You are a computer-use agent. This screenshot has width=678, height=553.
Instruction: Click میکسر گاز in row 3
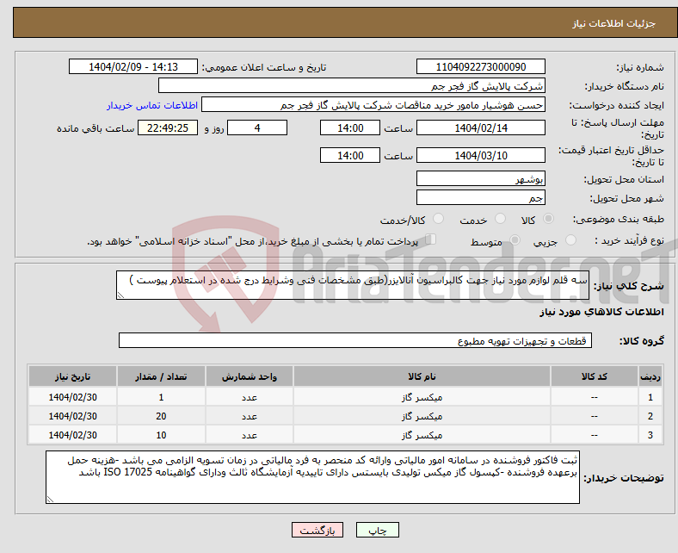pyautogui.click(x=422, y=435)
